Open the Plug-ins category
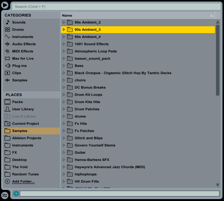The image size is (224, 201). [31, 65]
